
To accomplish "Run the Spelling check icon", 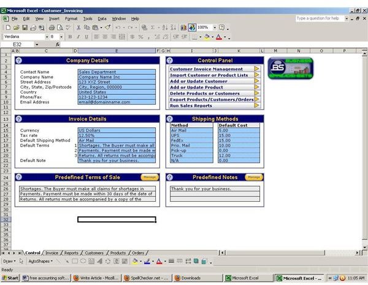I will click(68, 28).
